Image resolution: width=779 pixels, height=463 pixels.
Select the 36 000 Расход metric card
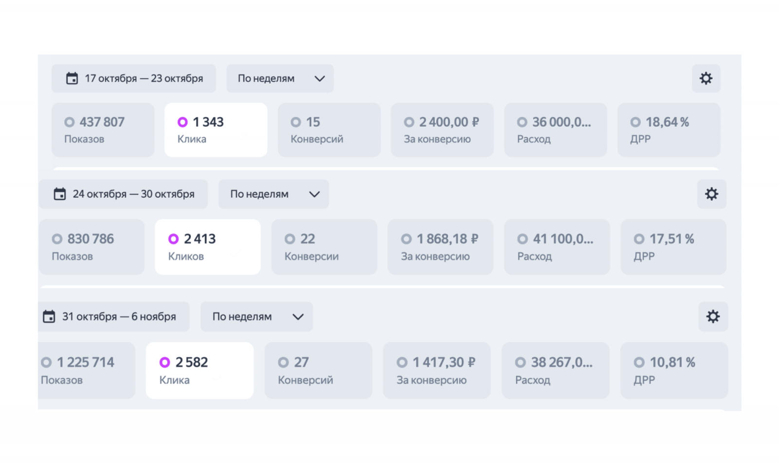point(556,130)
